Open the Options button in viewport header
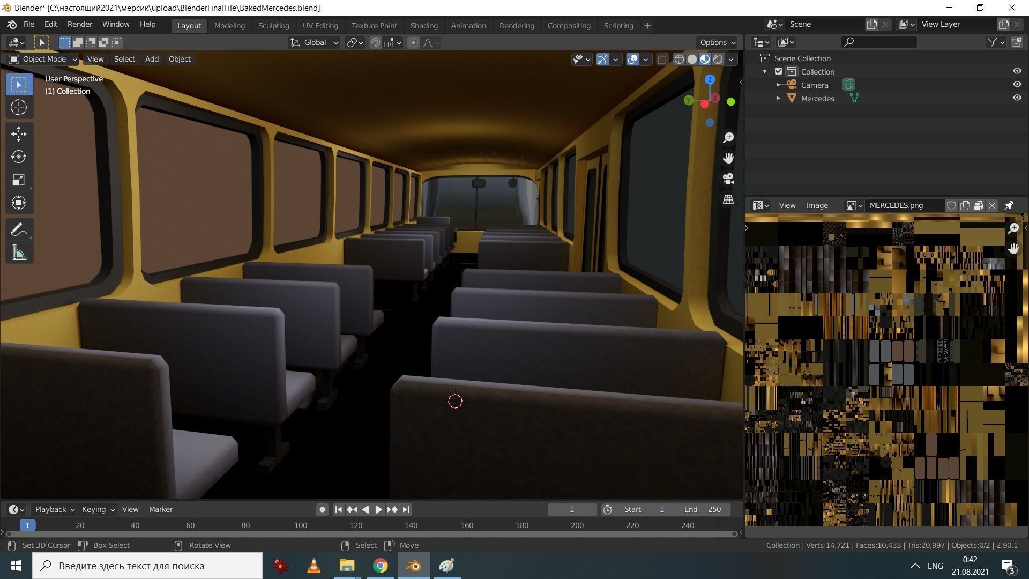The image size is (1029, 579). coord(717,42)
